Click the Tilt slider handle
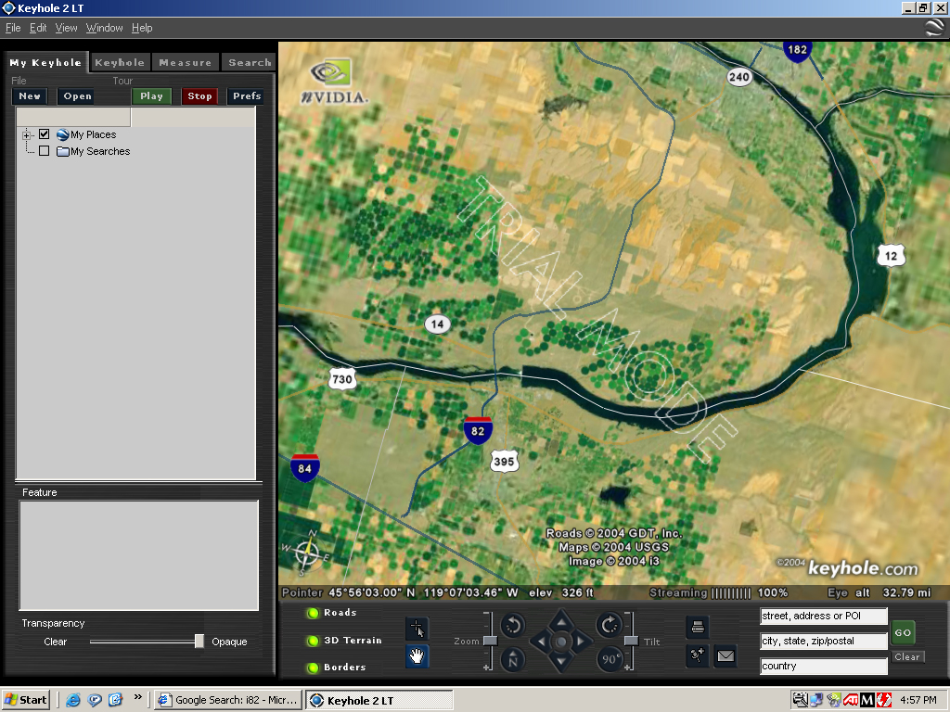 coord(631,641)
